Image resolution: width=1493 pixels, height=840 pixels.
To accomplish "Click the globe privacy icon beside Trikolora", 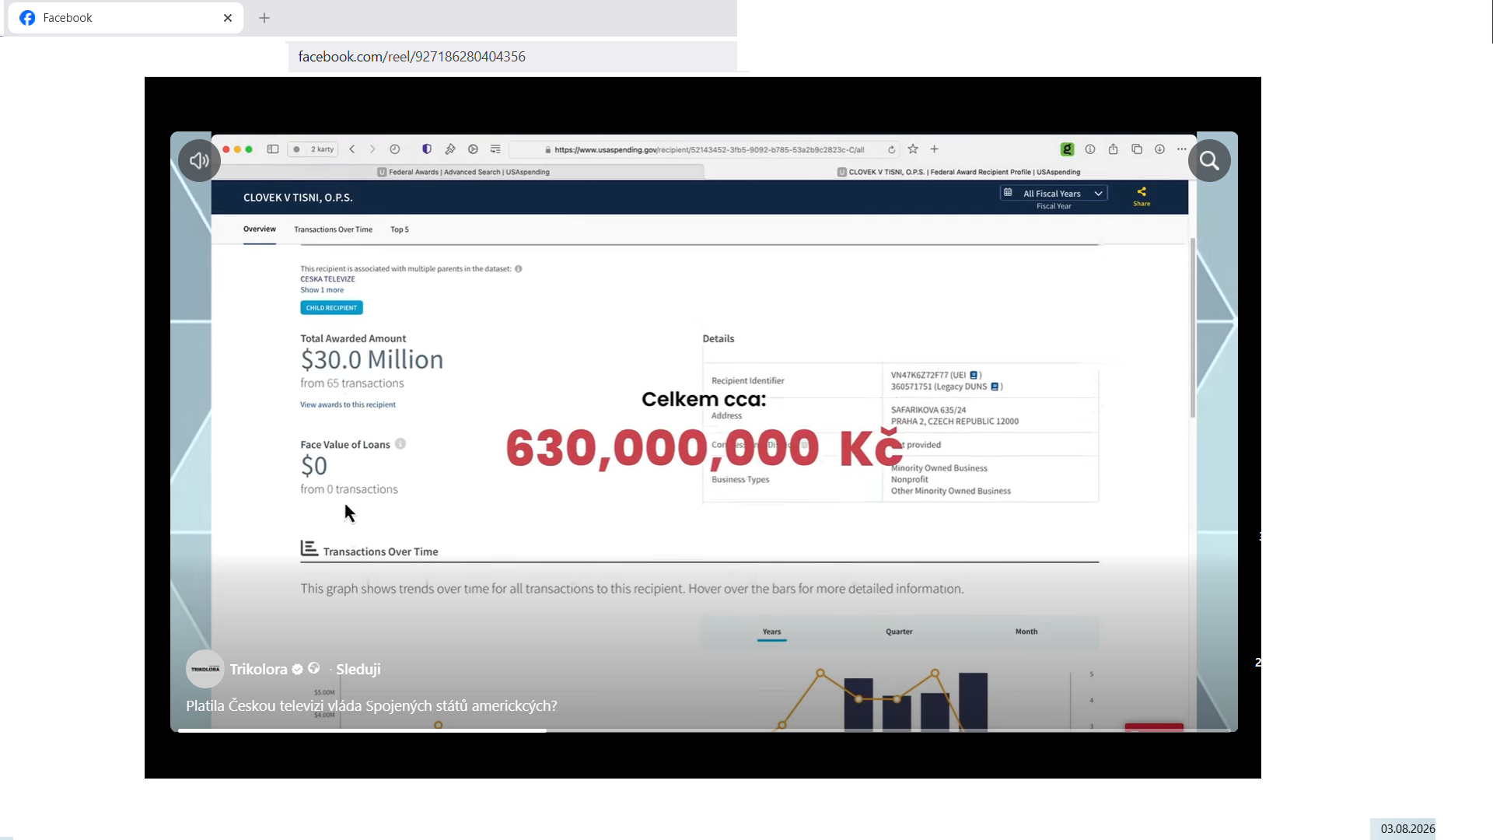I will click(x=314, y=668).
